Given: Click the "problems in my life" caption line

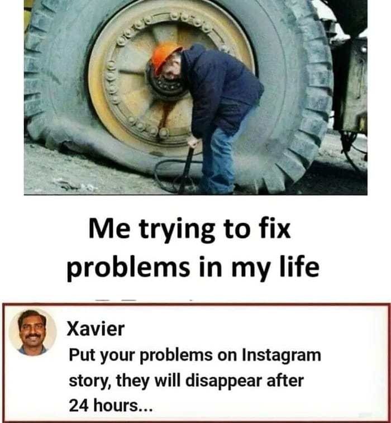Looking at the screenshot, I should (193, 267).
